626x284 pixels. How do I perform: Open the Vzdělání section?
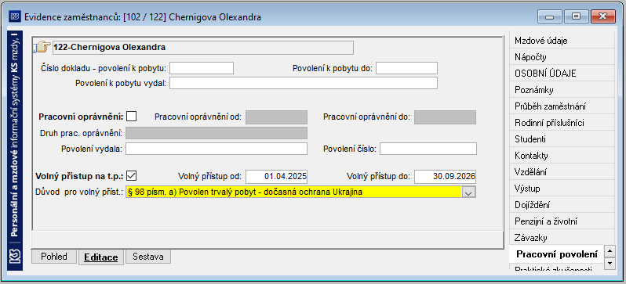tap(562, 172)
